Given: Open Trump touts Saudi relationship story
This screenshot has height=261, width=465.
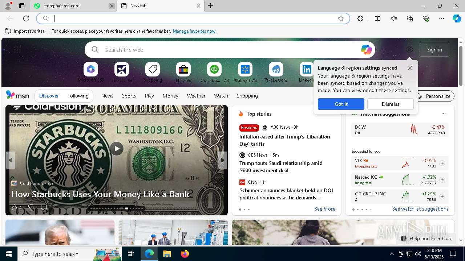Looking at the screenshot, I should pos(281,167).
